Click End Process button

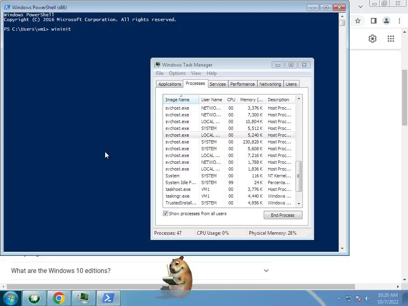coord(283,215)
